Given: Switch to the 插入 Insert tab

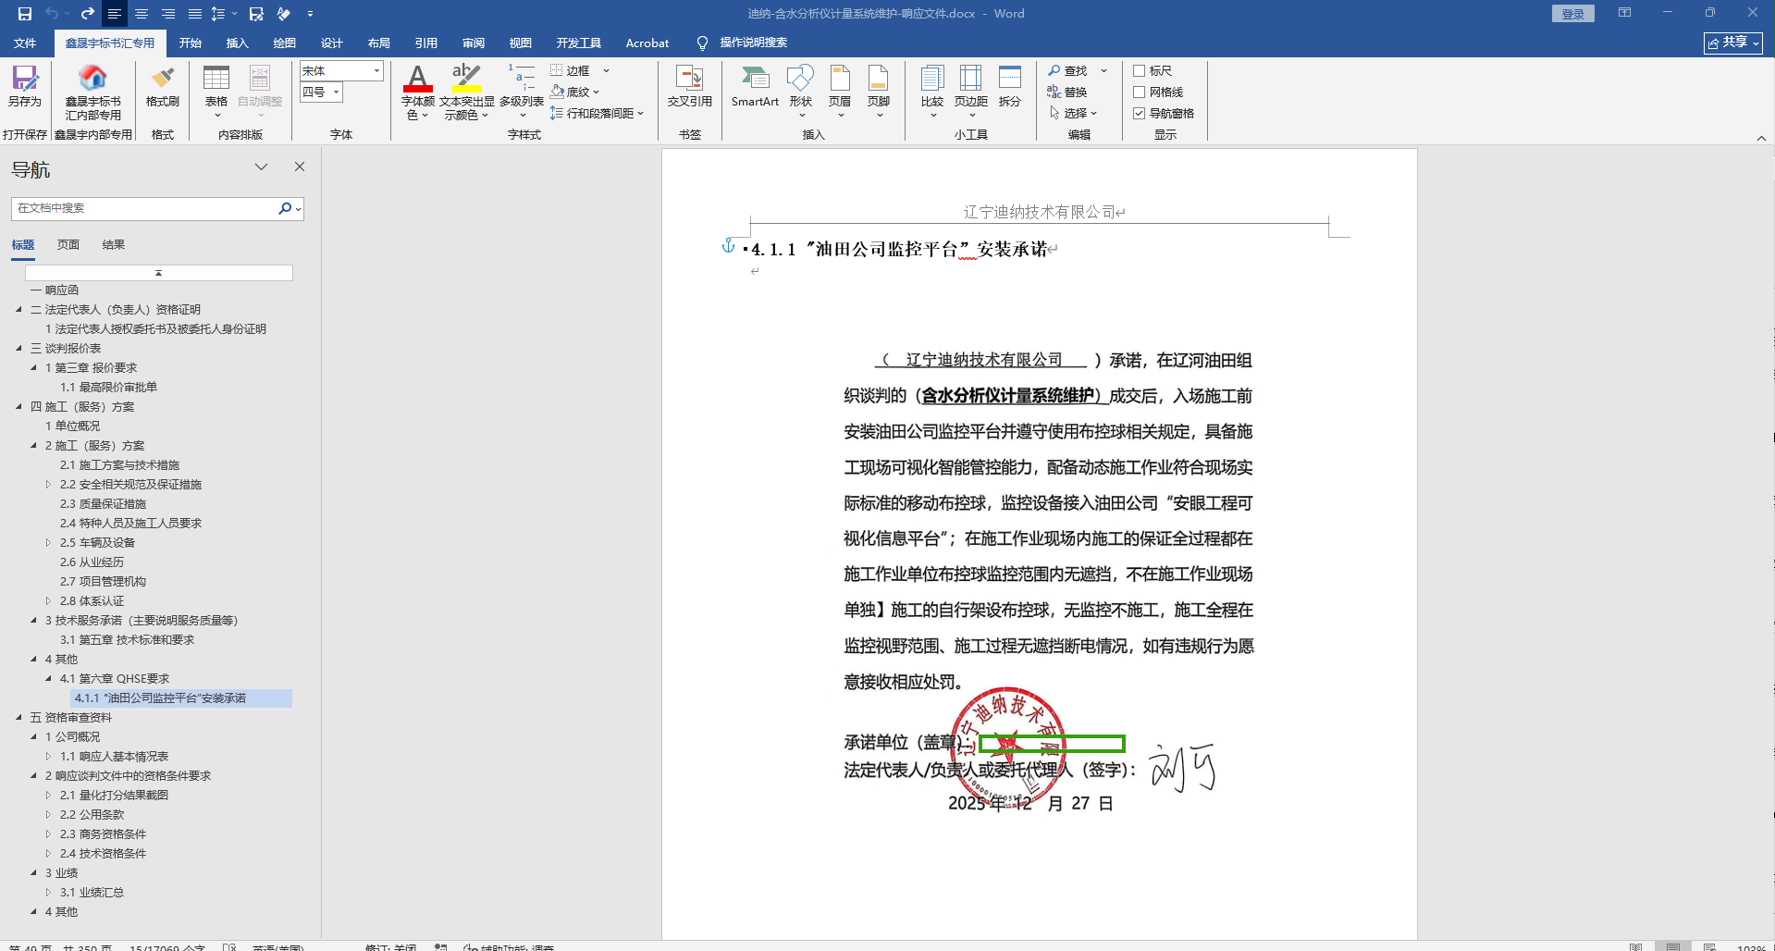Looking at the screenshot, I should pos(238,43).
